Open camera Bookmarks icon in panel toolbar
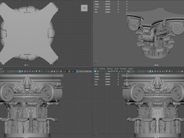This screenshot has width=184, height=138. pyautogui.click(x=103, y=71)
